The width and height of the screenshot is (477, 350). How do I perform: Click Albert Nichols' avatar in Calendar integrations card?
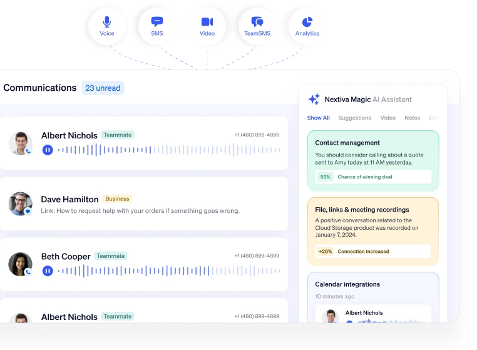pos(330,316)
